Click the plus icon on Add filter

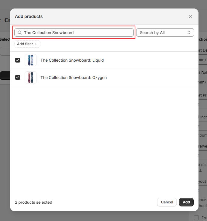36,44
